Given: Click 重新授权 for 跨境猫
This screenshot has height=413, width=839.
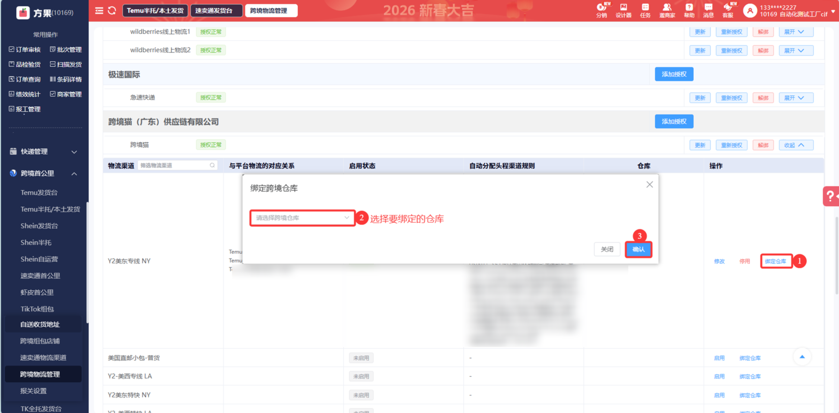Looking at the screenshot, I should tap(732, 145).
